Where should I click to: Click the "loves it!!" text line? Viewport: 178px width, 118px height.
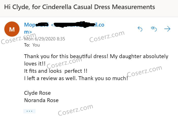click(x=34, y=64)
